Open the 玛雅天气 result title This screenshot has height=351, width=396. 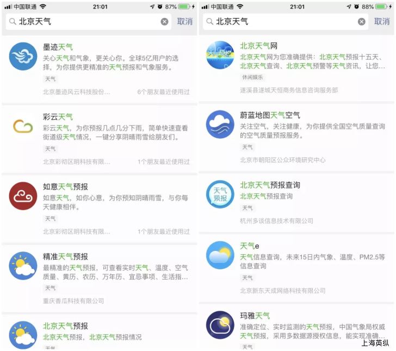[255, 316]
